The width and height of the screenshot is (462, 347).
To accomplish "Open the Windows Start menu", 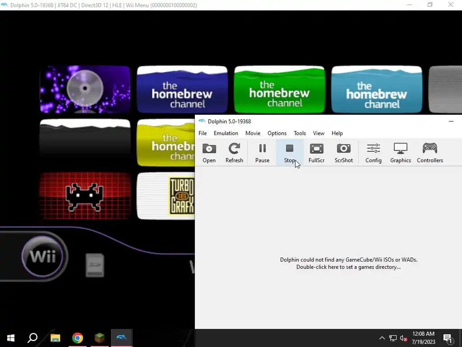I will tap(11, 338).
